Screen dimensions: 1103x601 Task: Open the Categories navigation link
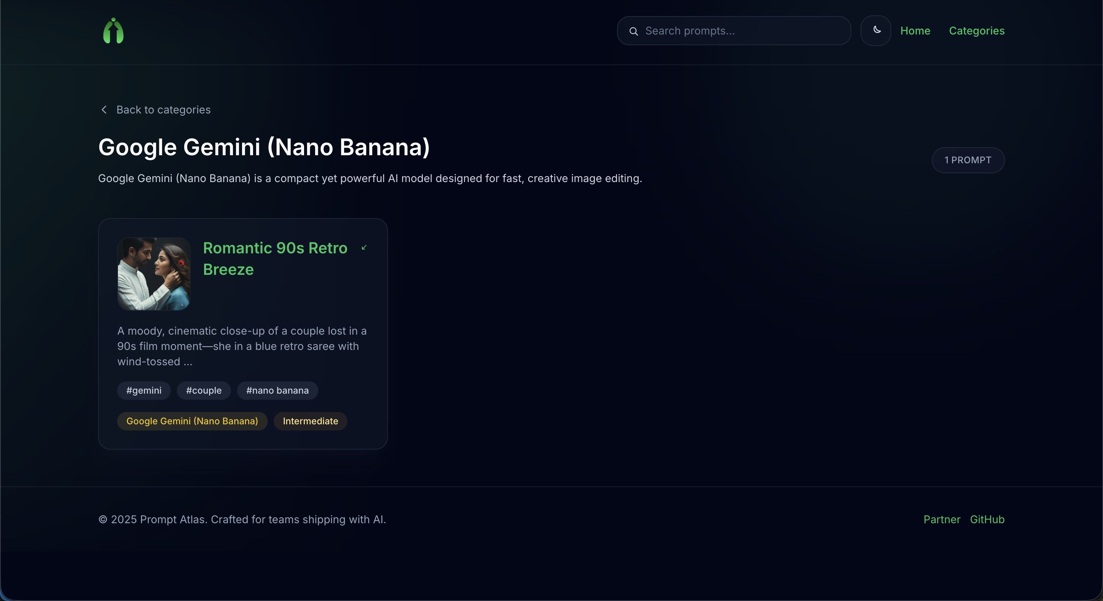(977, 31)
